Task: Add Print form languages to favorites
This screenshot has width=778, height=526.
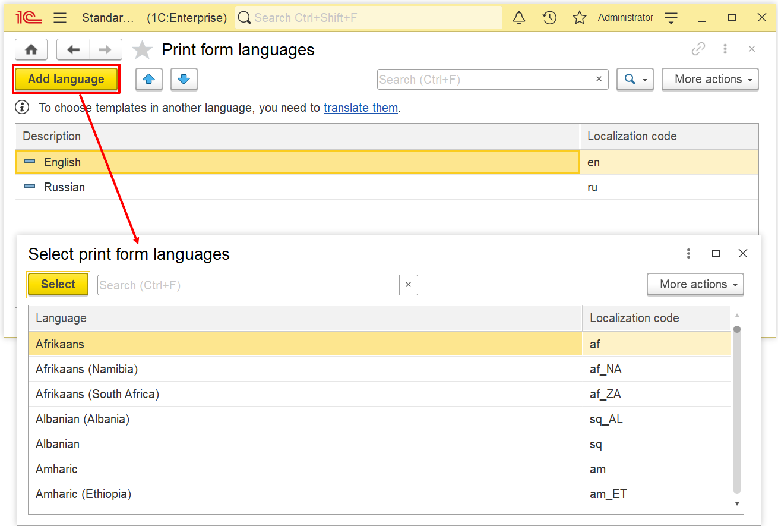Action: tap(142, 50)
